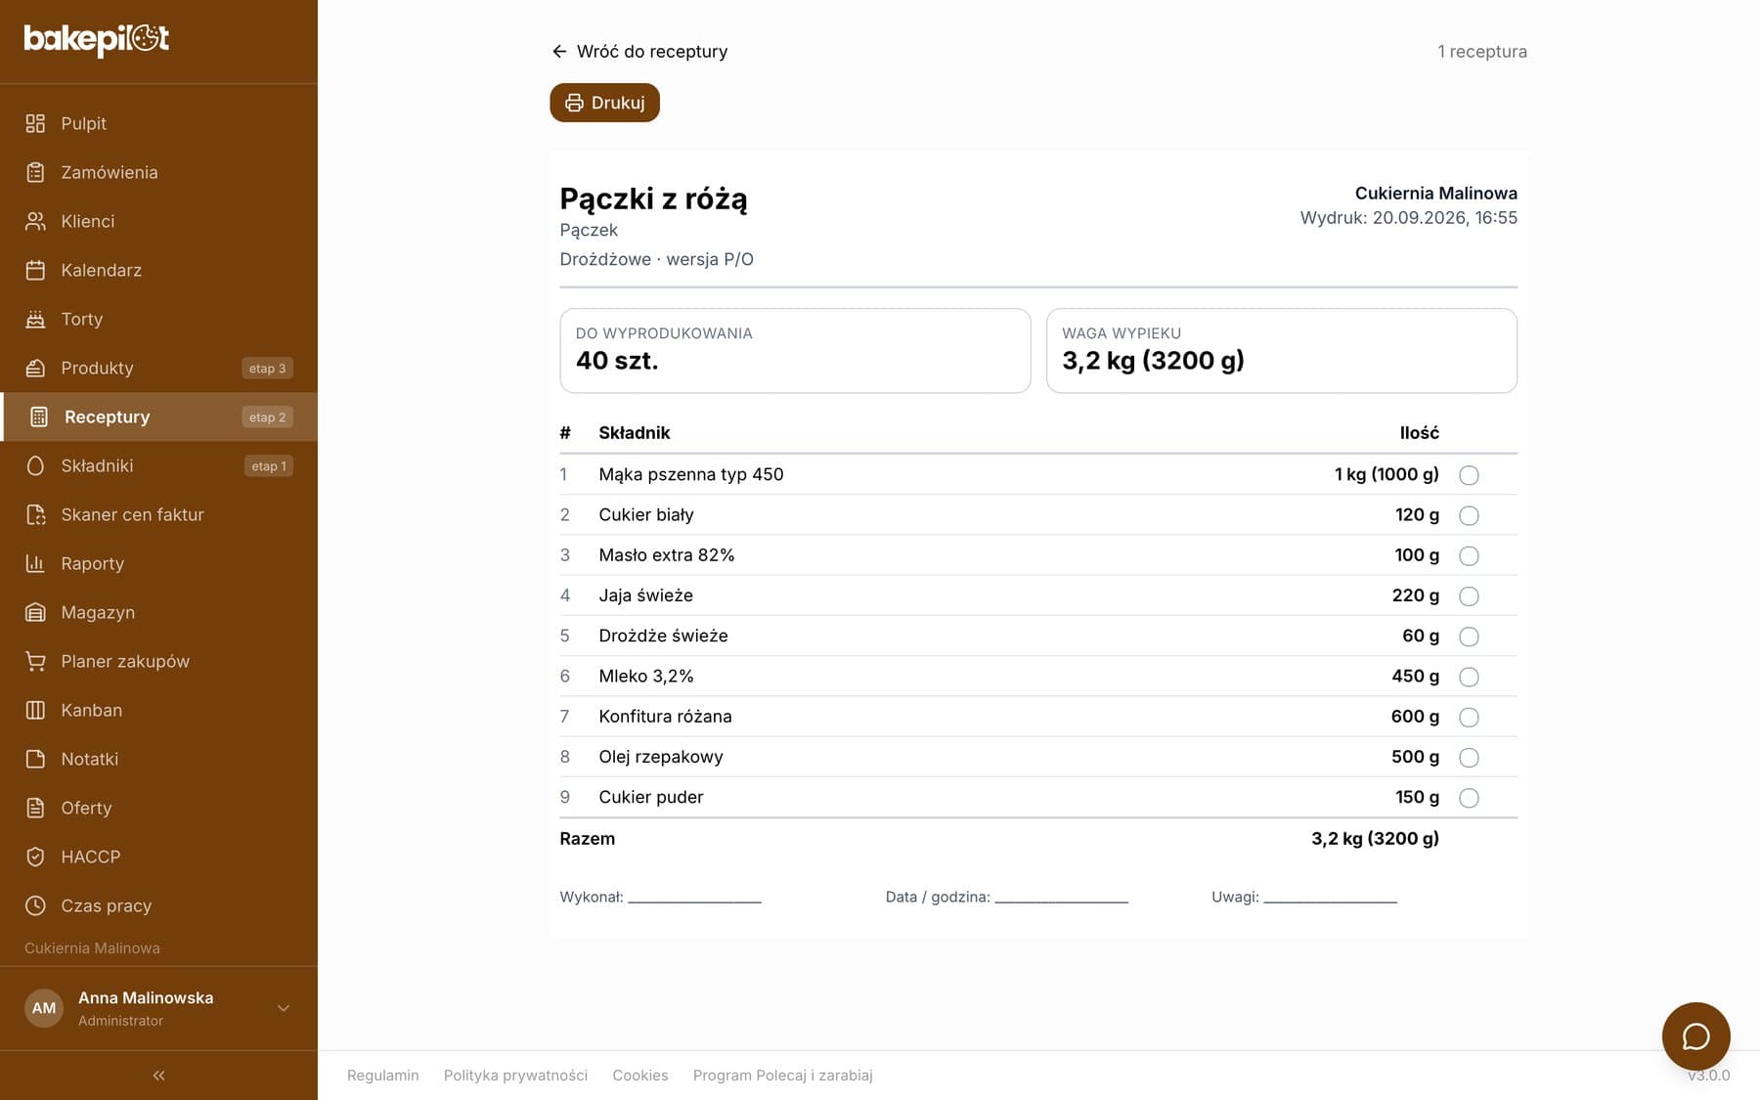Check off Olej rzepakowy ingredient
Image resolution: width=1760 pixels, height=1100 pixels.
tap(1469, 758)
